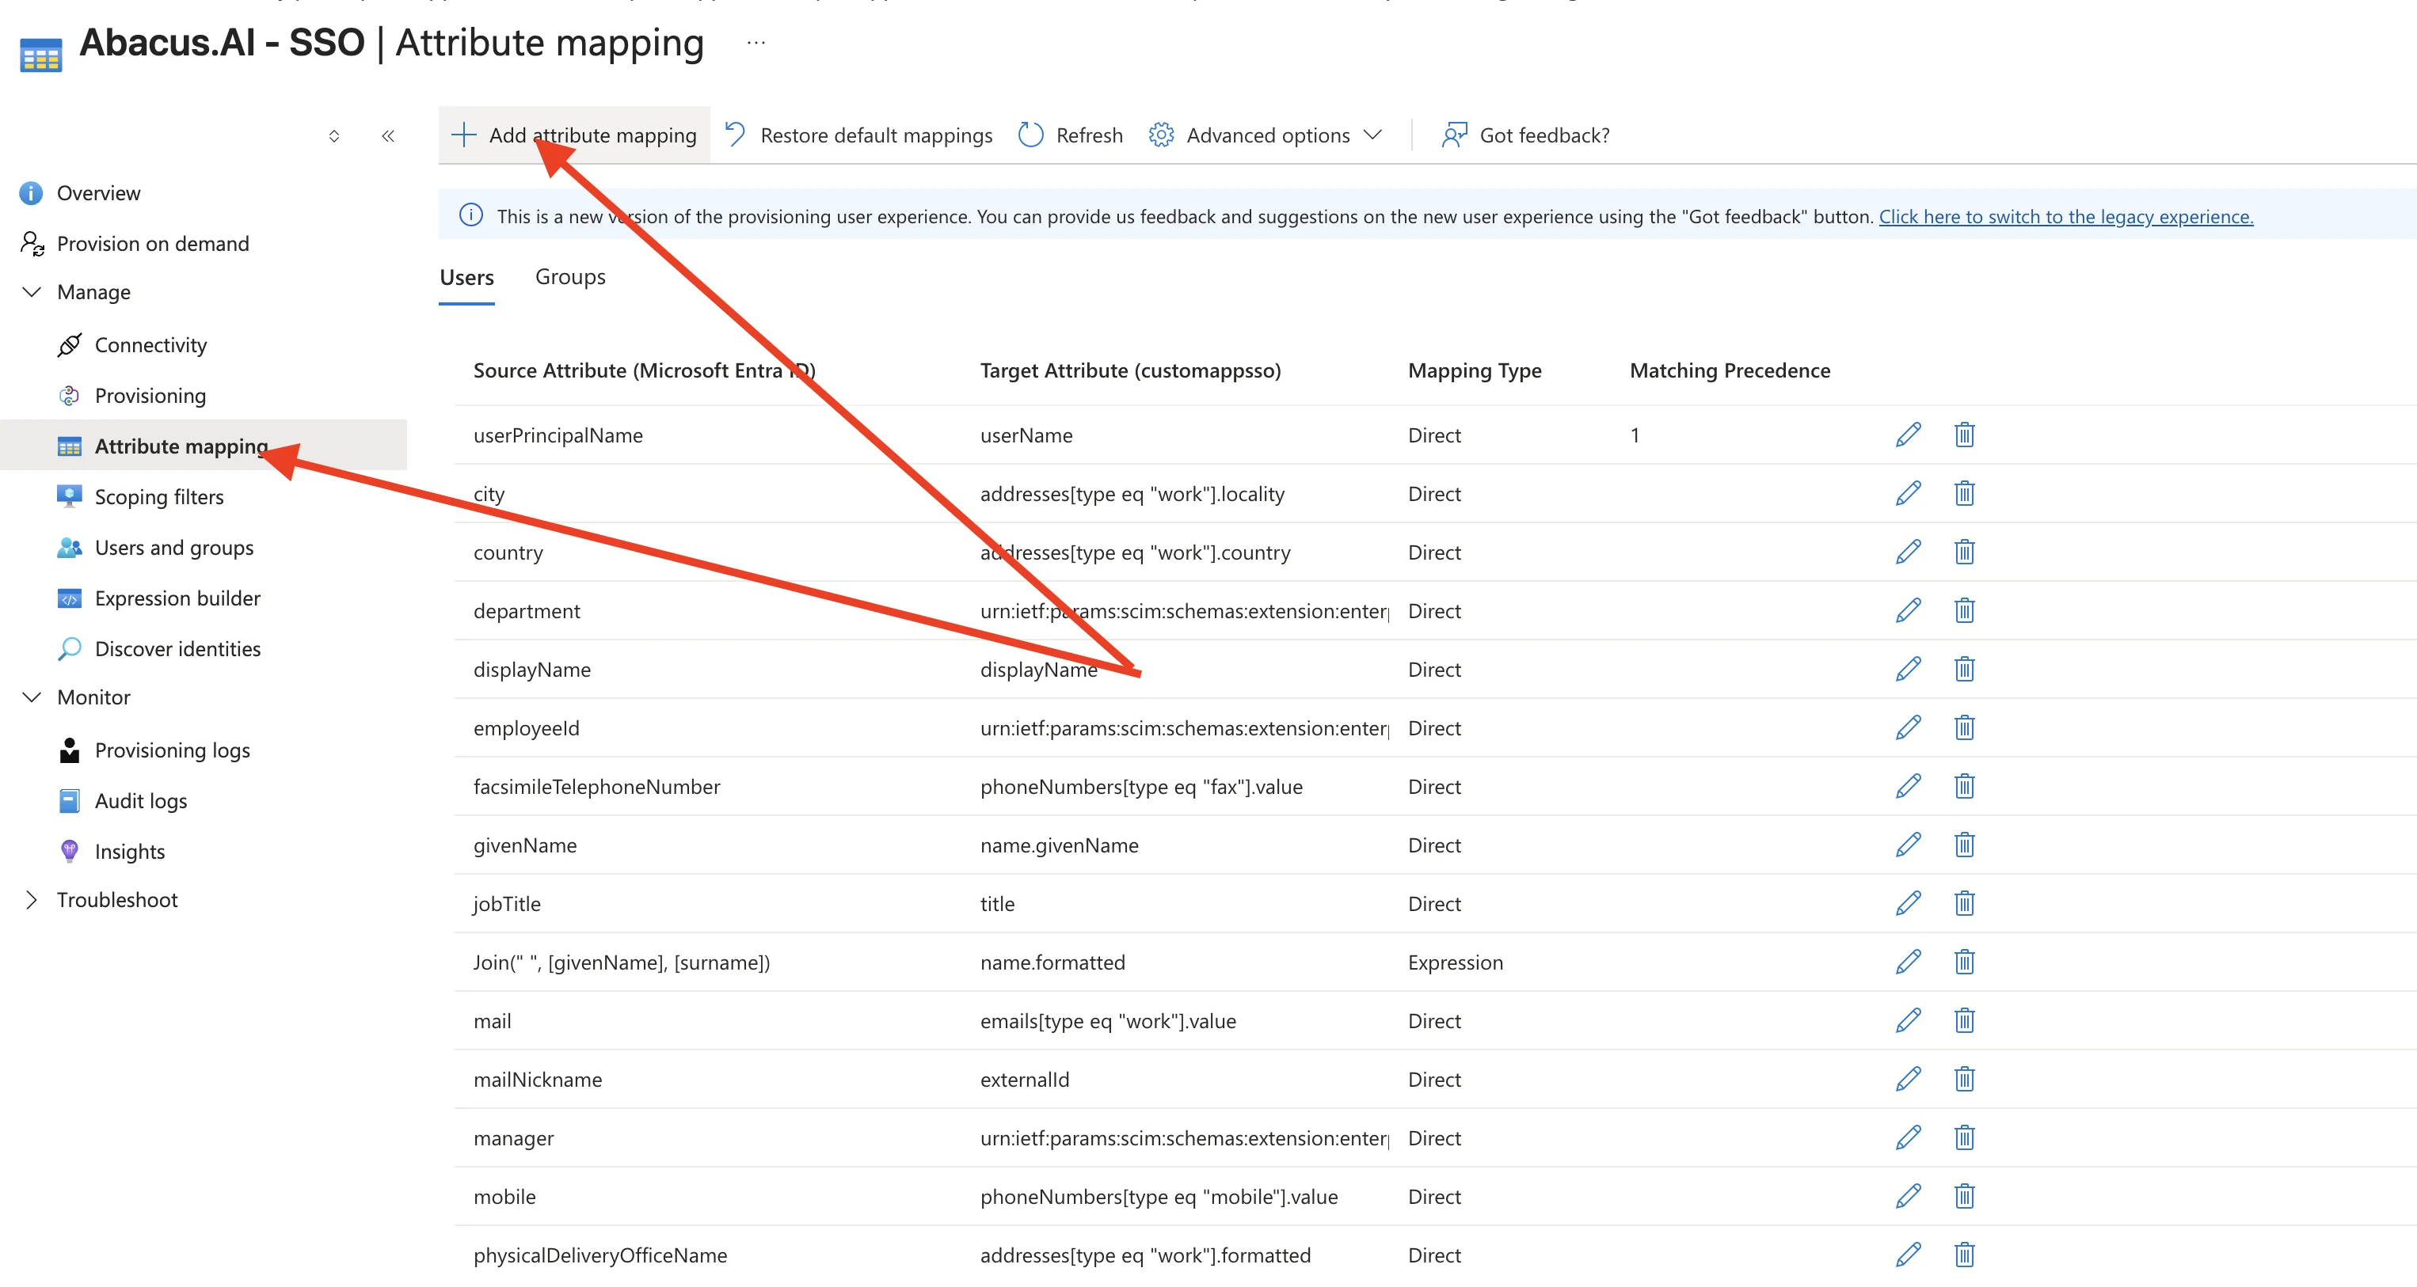
Task: Delete the mobile attribute mapping
Action: point(1964,1197)
